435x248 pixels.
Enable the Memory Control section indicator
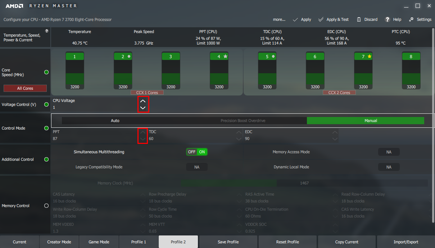coord(46,206)
